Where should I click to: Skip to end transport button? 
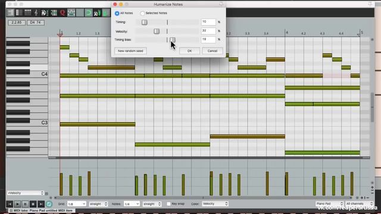pyautogui.click(x=41, y=204)
